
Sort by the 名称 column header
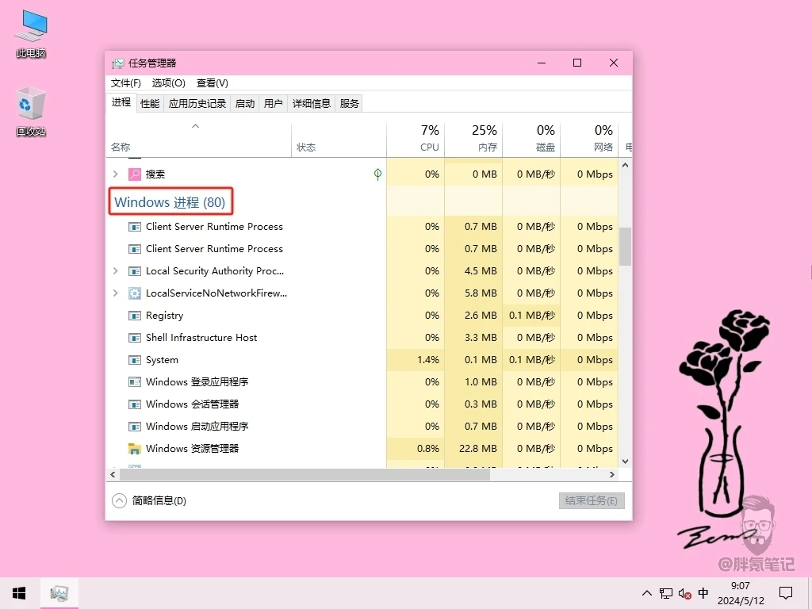[x=199, y=140]
